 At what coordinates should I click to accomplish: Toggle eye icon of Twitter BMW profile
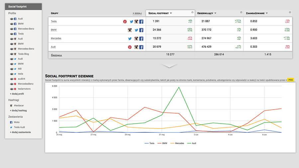click(x=12, y=64)
